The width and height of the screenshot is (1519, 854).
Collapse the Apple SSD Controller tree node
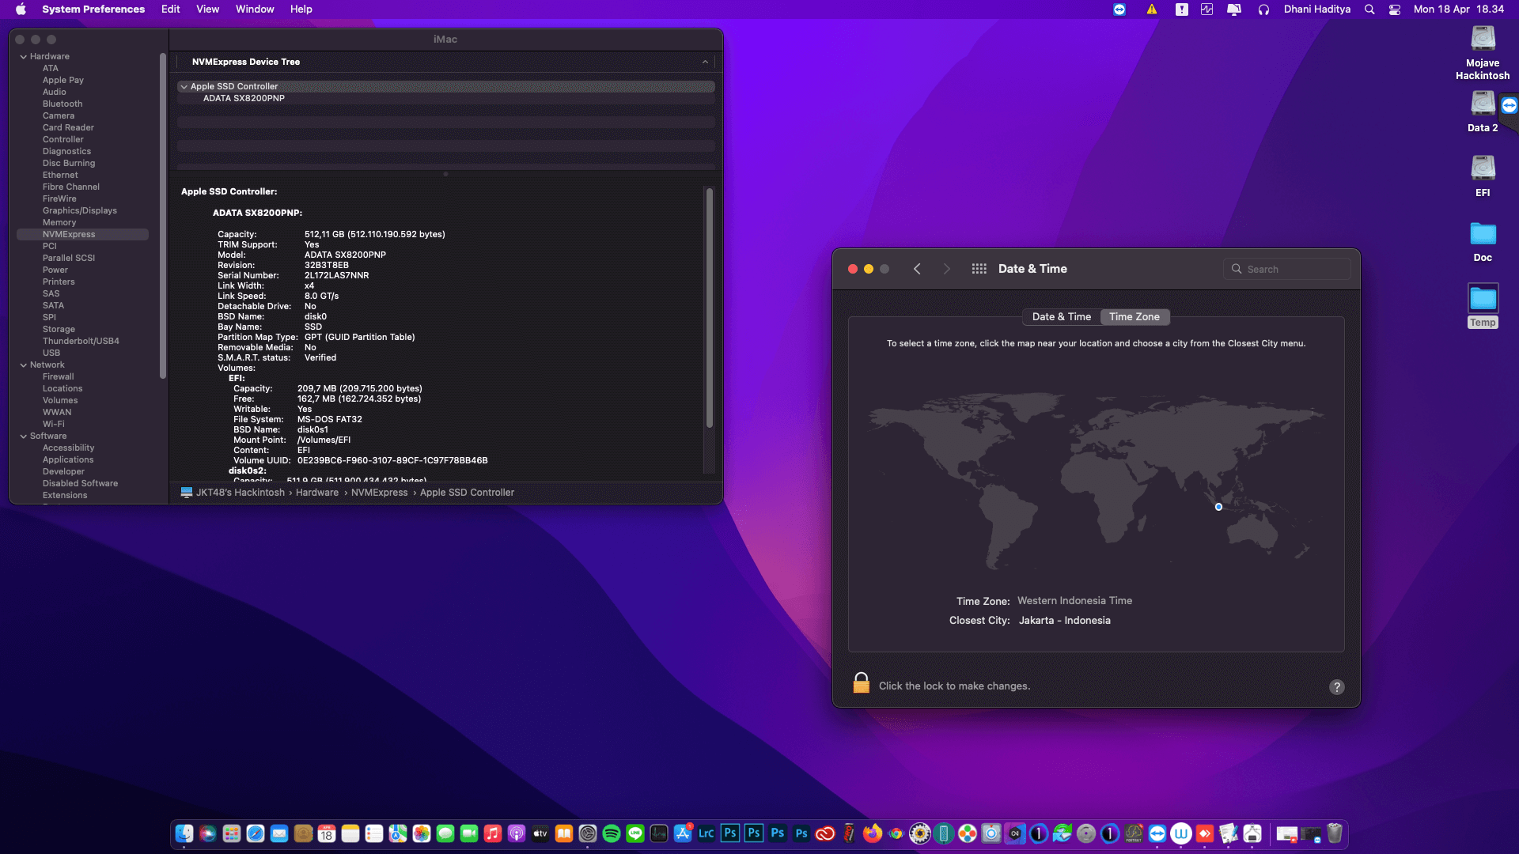click(184, 87)
